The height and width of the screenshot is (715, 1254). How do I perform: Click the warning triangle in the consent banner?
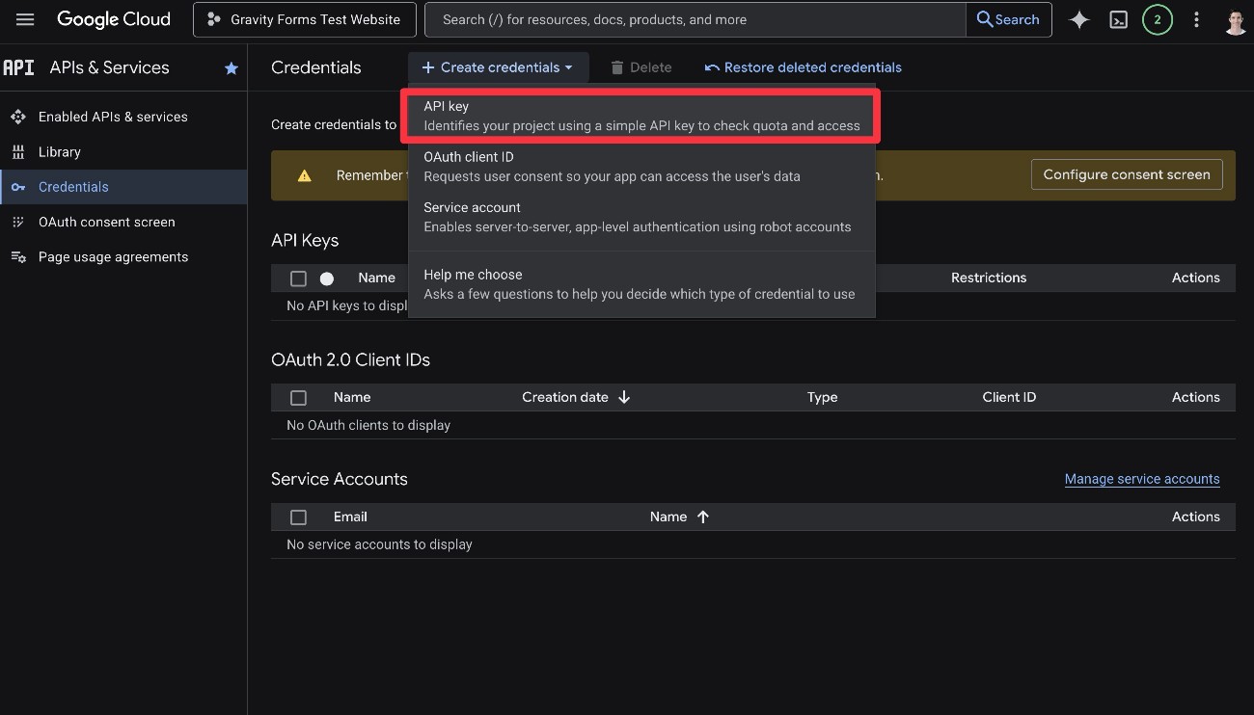point(306,174)
